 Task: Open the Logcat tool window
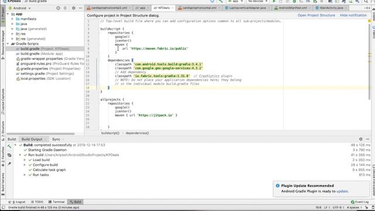click(x=17, y=202)
